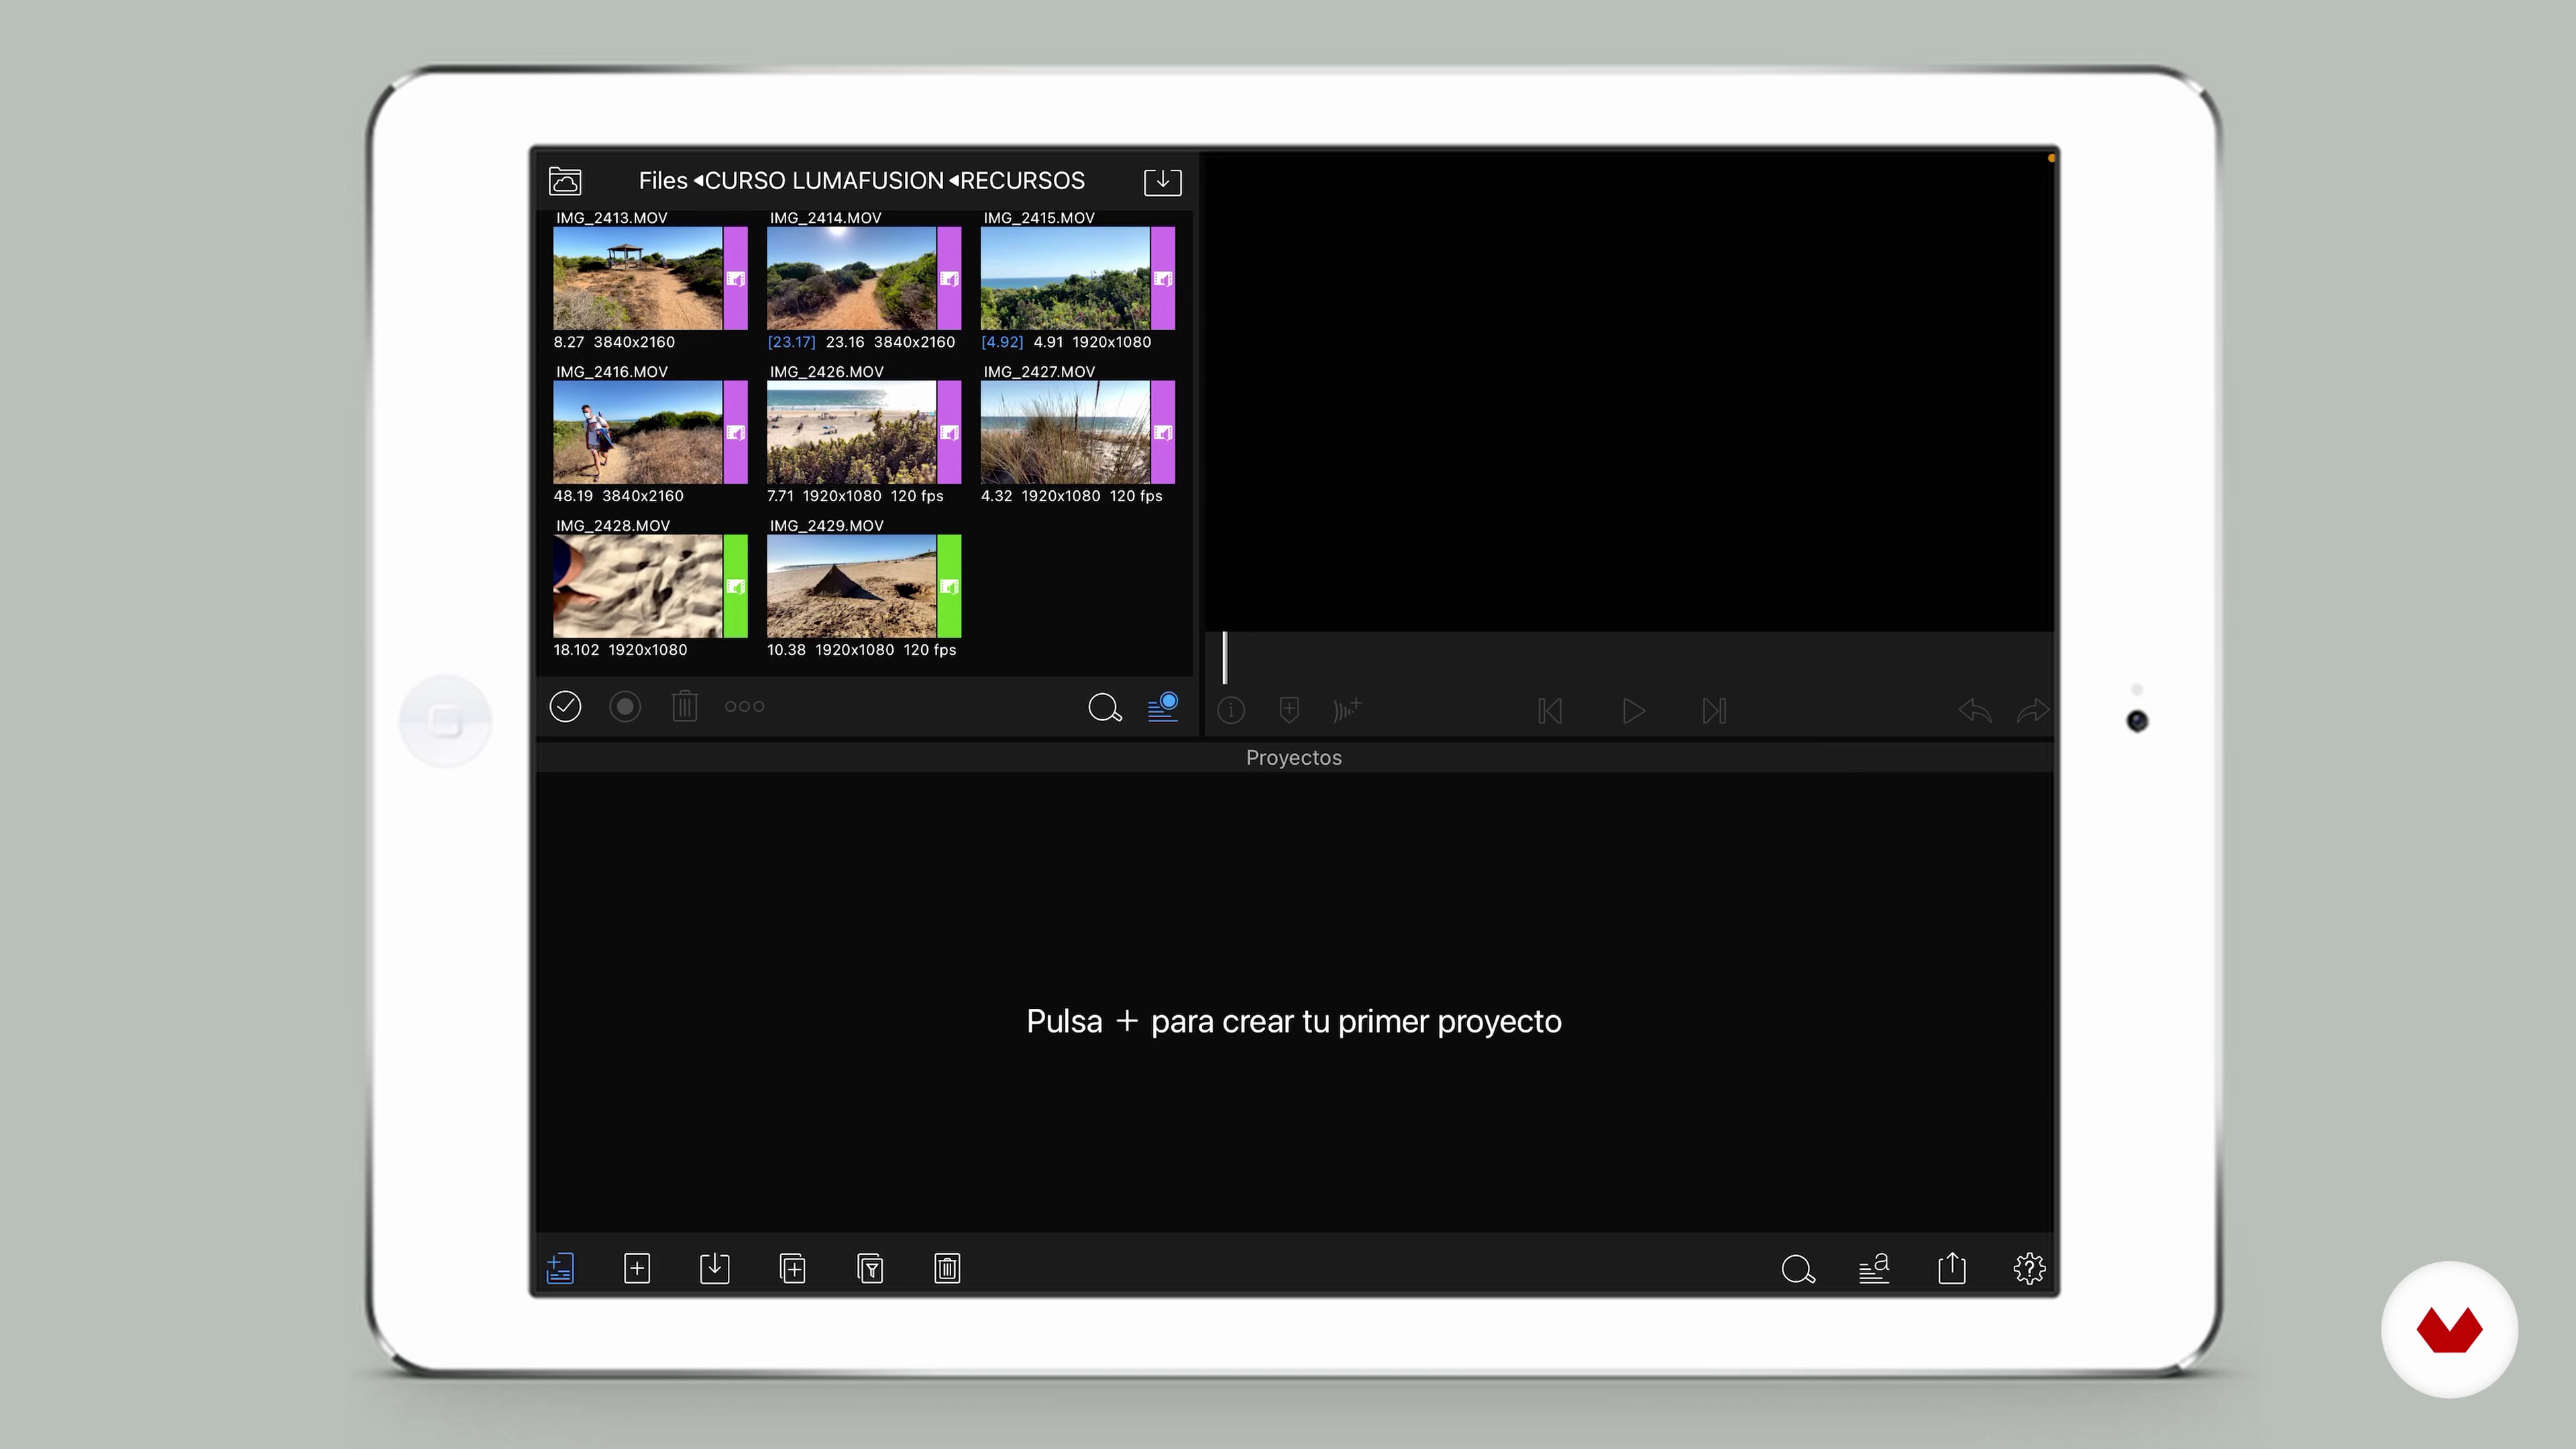Viewport: 2576px width, 1449px height.
Task: Open the library sort and filter icon
Action: (x=1163, y=707)
